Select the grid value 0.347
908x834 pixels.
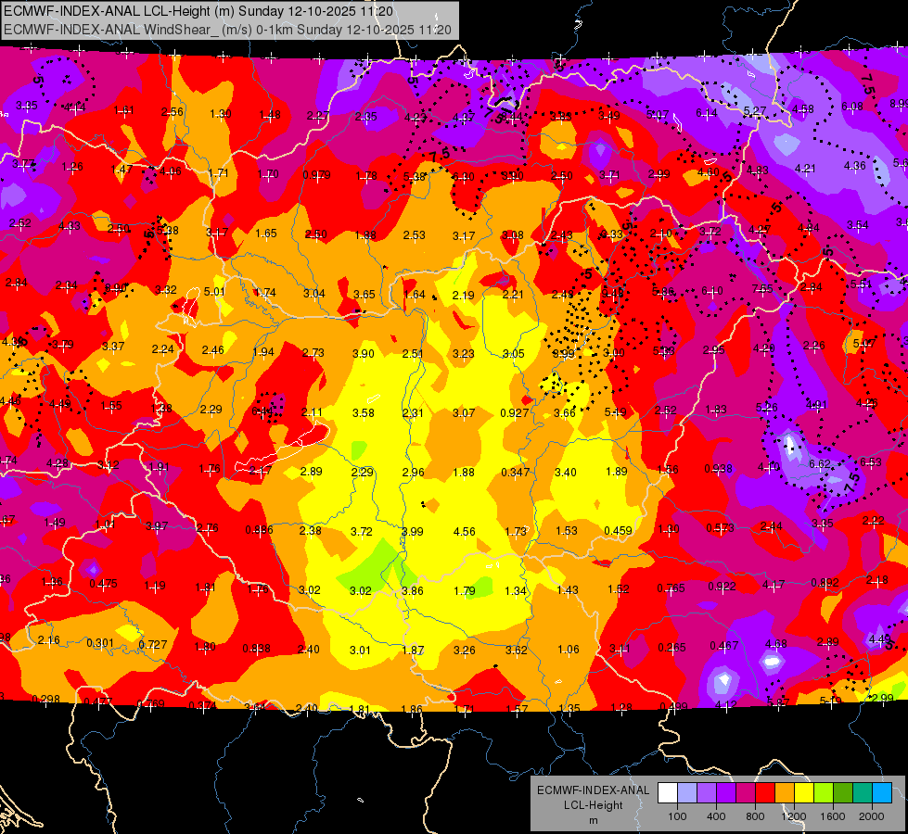516,473
